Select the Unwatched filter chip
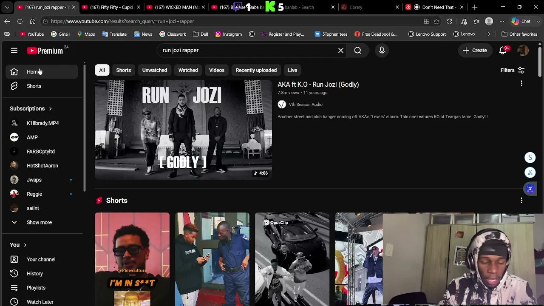This screenshot has width=544, height=306. 155,70
